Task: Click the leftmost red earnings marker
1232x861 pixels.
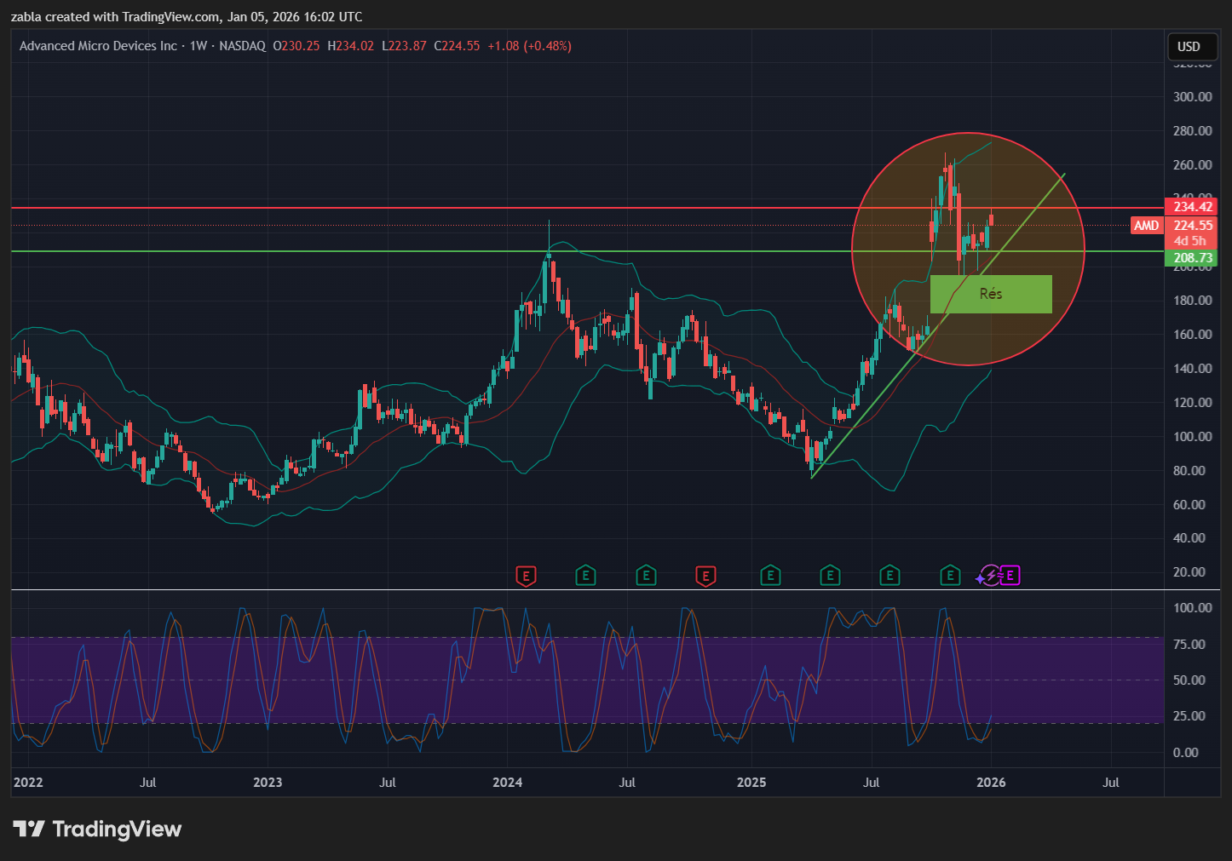Action: 526,577
